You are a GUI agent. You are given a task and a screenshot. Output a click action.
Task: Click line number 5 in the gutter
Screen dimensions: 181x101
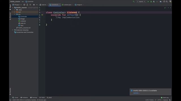40,17
